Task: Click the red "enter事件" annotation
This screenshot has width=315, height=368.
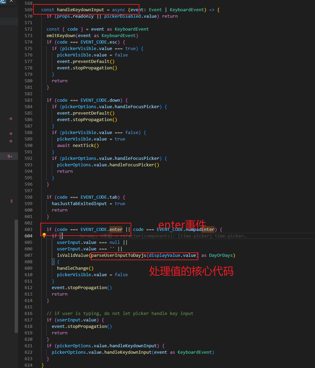Action: point(182,225)
